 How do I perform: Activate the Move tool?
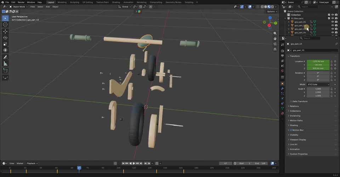pyautogui.click(x=5, y=32)
